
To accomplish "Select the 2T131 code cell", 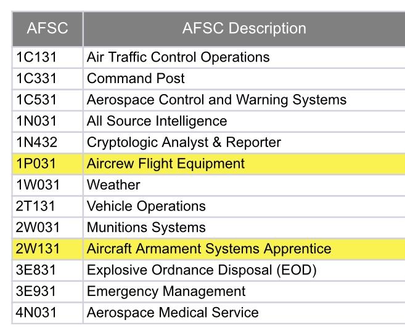I will click(x=36, y=206).
